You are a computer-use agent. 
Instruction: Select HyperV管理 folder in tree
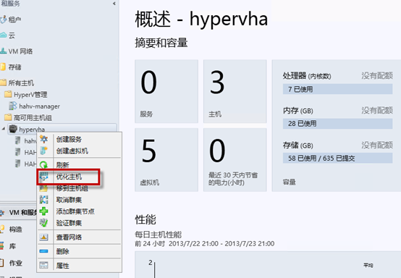[30, 94]
